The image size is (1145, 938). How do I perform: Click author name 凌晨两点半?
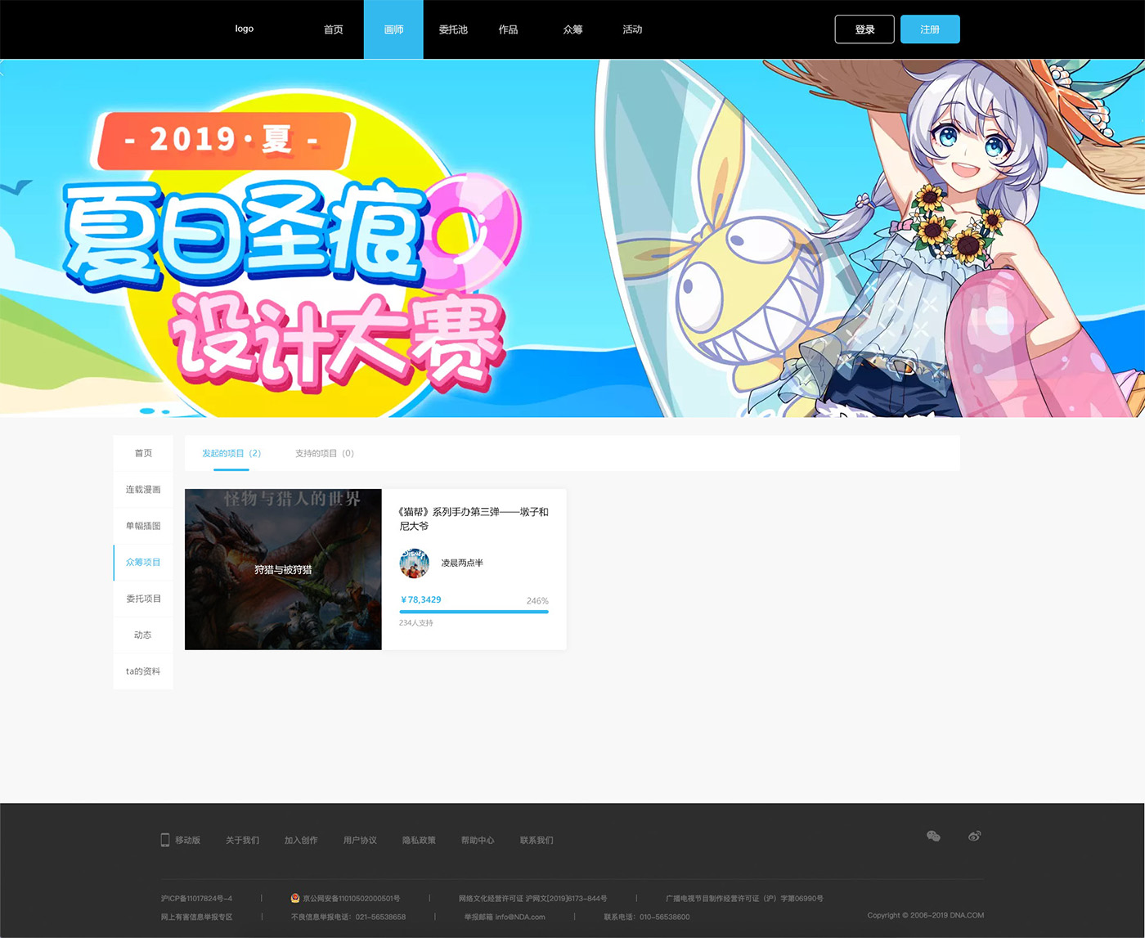click(x=462, y=563)
